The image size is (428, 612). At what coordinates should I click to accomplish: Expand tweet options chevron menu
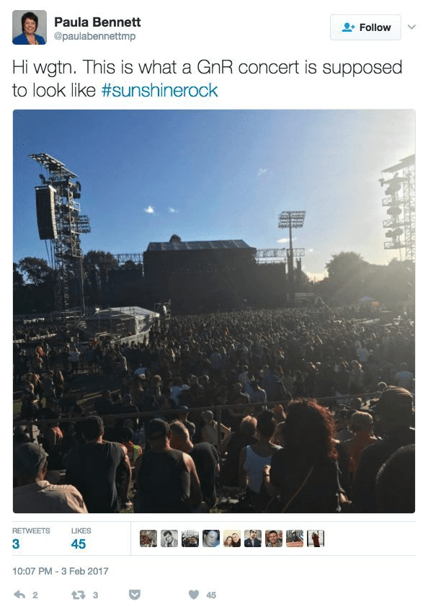(411, 27)
